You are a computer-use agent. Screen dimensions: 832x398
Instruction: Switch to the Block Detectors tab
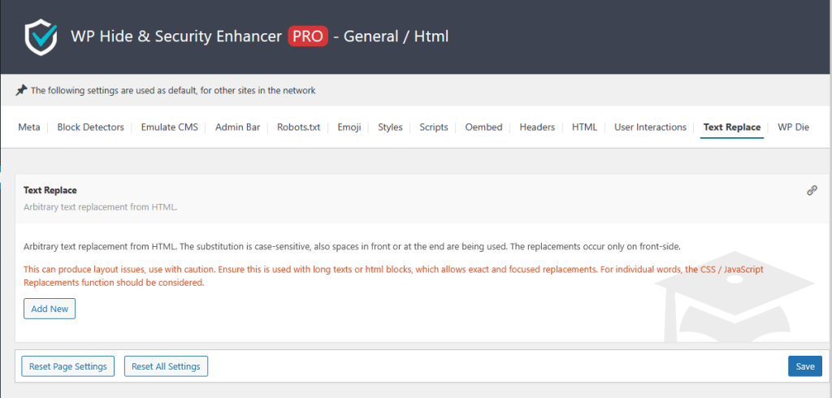(91, 128)
